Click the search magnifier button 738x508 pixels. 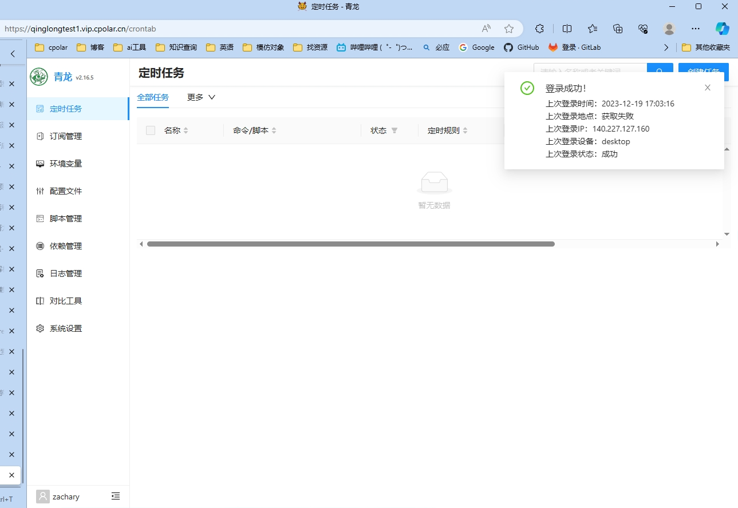(x=660, y=72)
